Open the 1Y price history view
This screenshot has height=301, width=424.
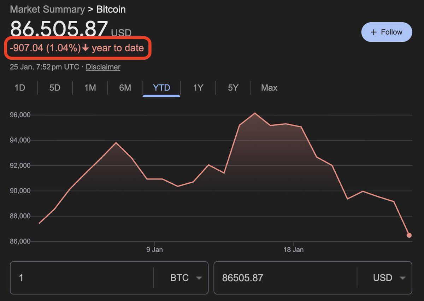(198, 88)
